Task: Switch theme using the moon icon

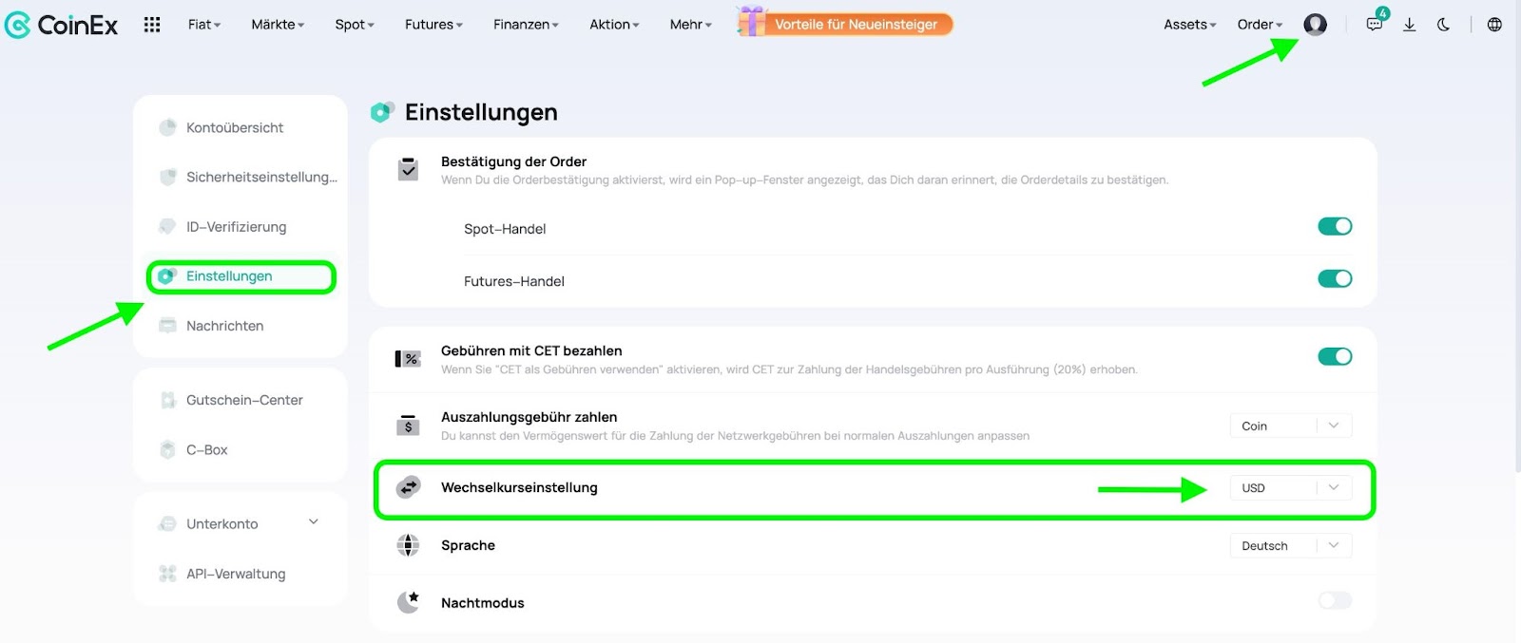Action: [x=1443, y=25]
